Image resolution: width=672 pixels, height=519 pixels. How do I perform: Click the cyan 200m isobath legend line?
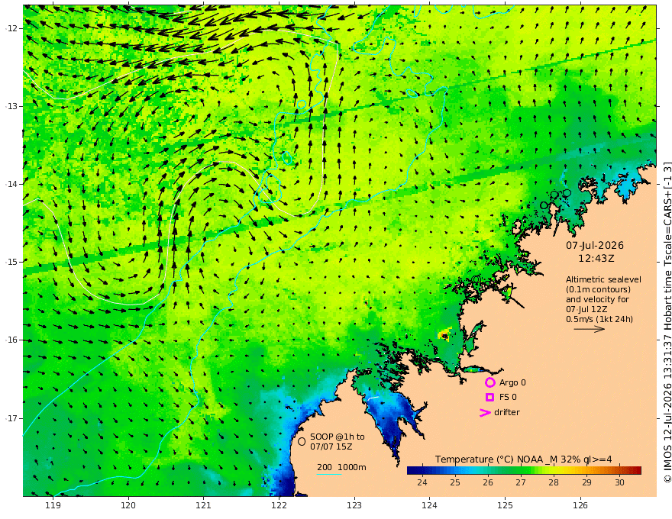pos(328,474)
